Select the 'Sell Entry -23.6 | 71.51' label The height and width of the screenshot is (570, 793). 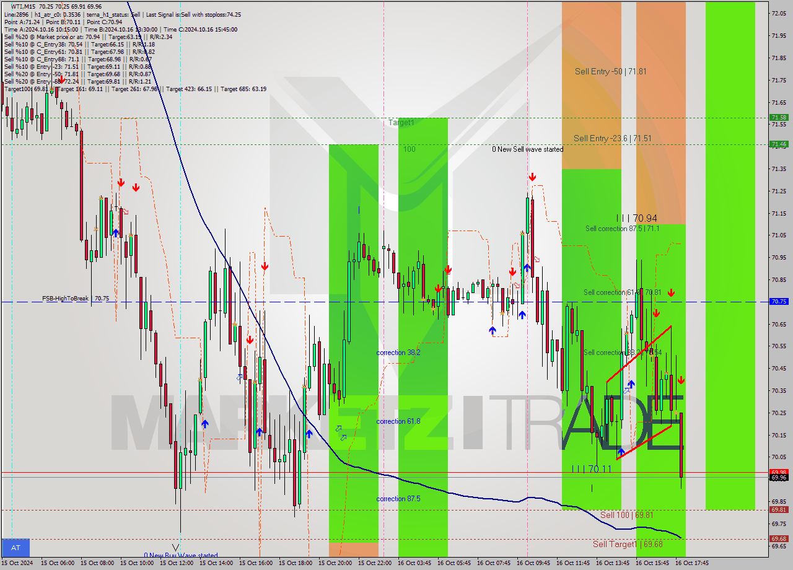click(x=612, y=138)
